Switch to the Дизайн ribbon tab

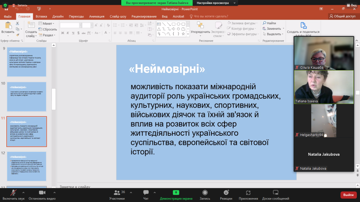58,16
